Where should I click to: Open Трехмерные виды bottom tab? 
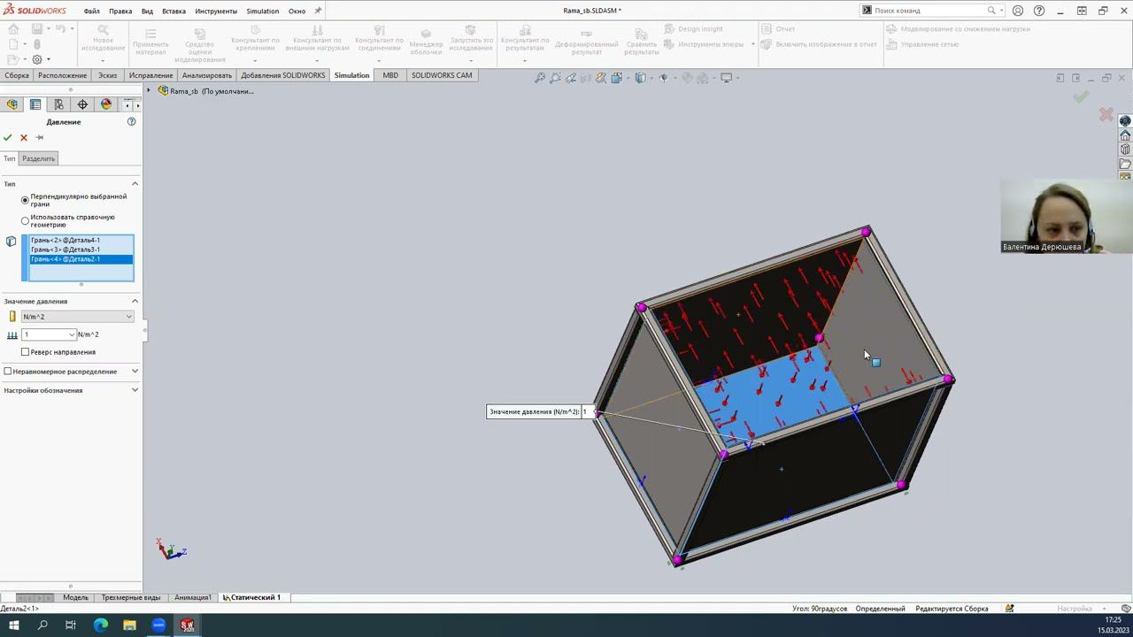(x=131, y=597)
